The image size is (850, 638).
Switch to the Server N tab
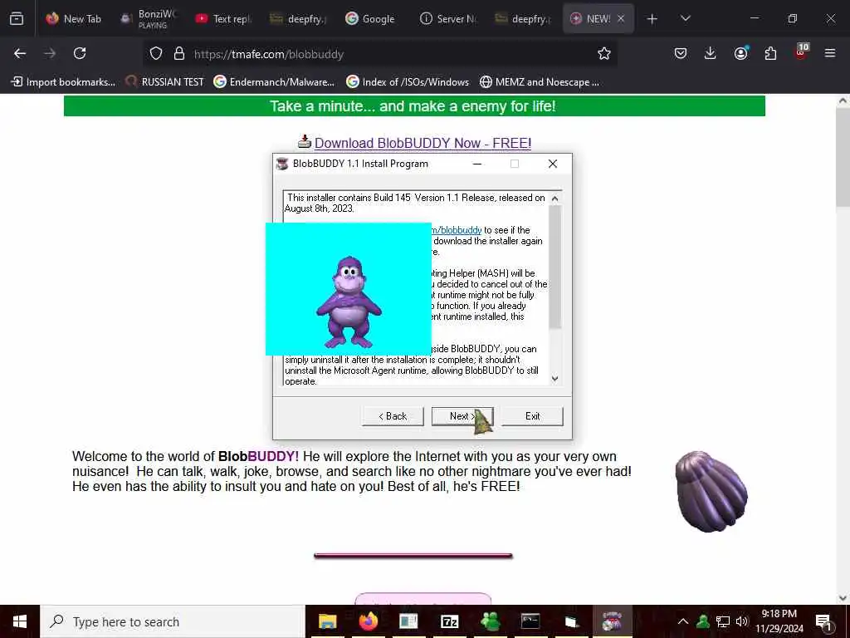(x=449, y=19)
